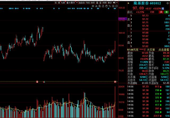
Task: Click the 振幅 value 11.86%
Action: pos(144,62)
